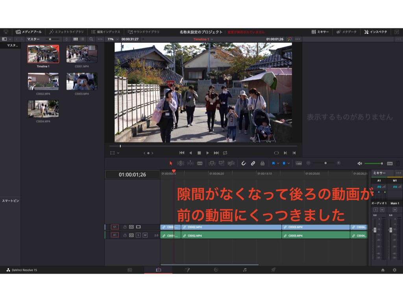Open media pool options three-dot menu
This screenshot has width=403, height=302.
(x=100, y=39)
